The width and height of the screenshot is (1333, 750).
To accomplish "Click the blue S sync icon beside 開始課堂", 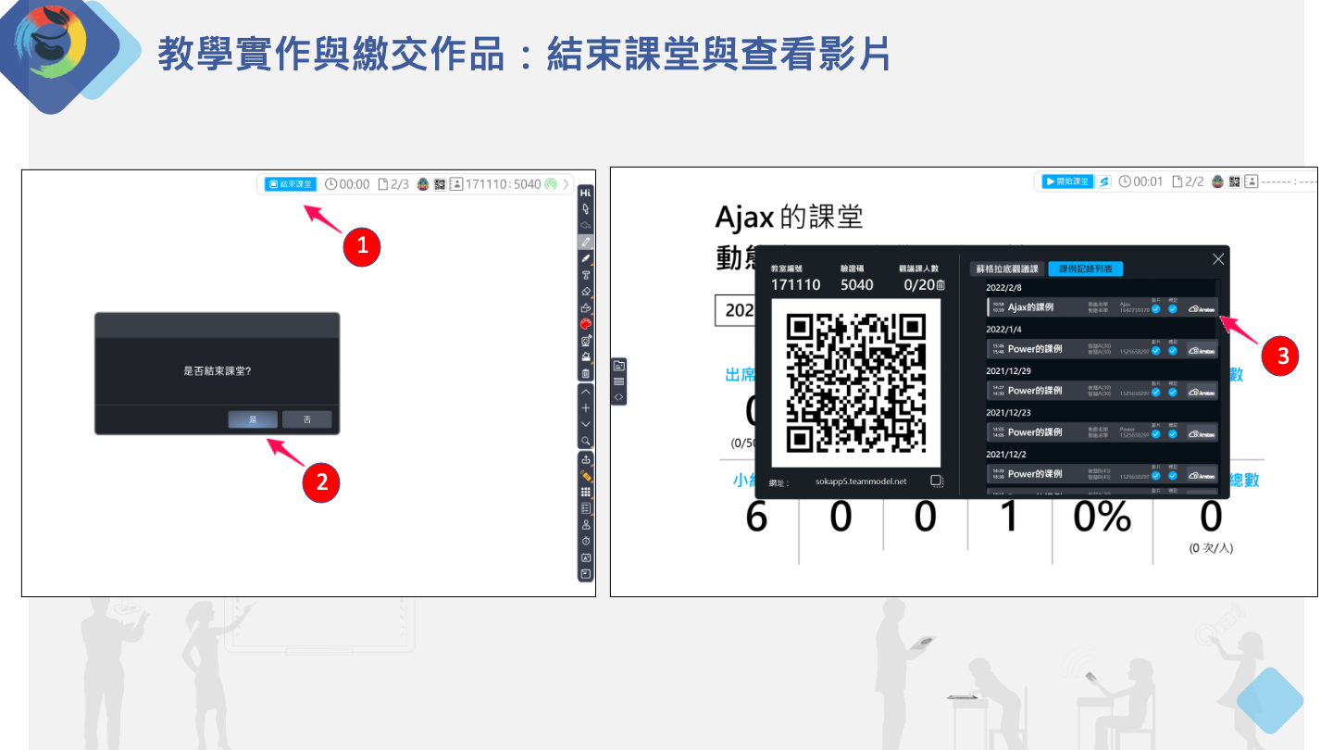I will pyautogui.click(x=1103, y=181).
